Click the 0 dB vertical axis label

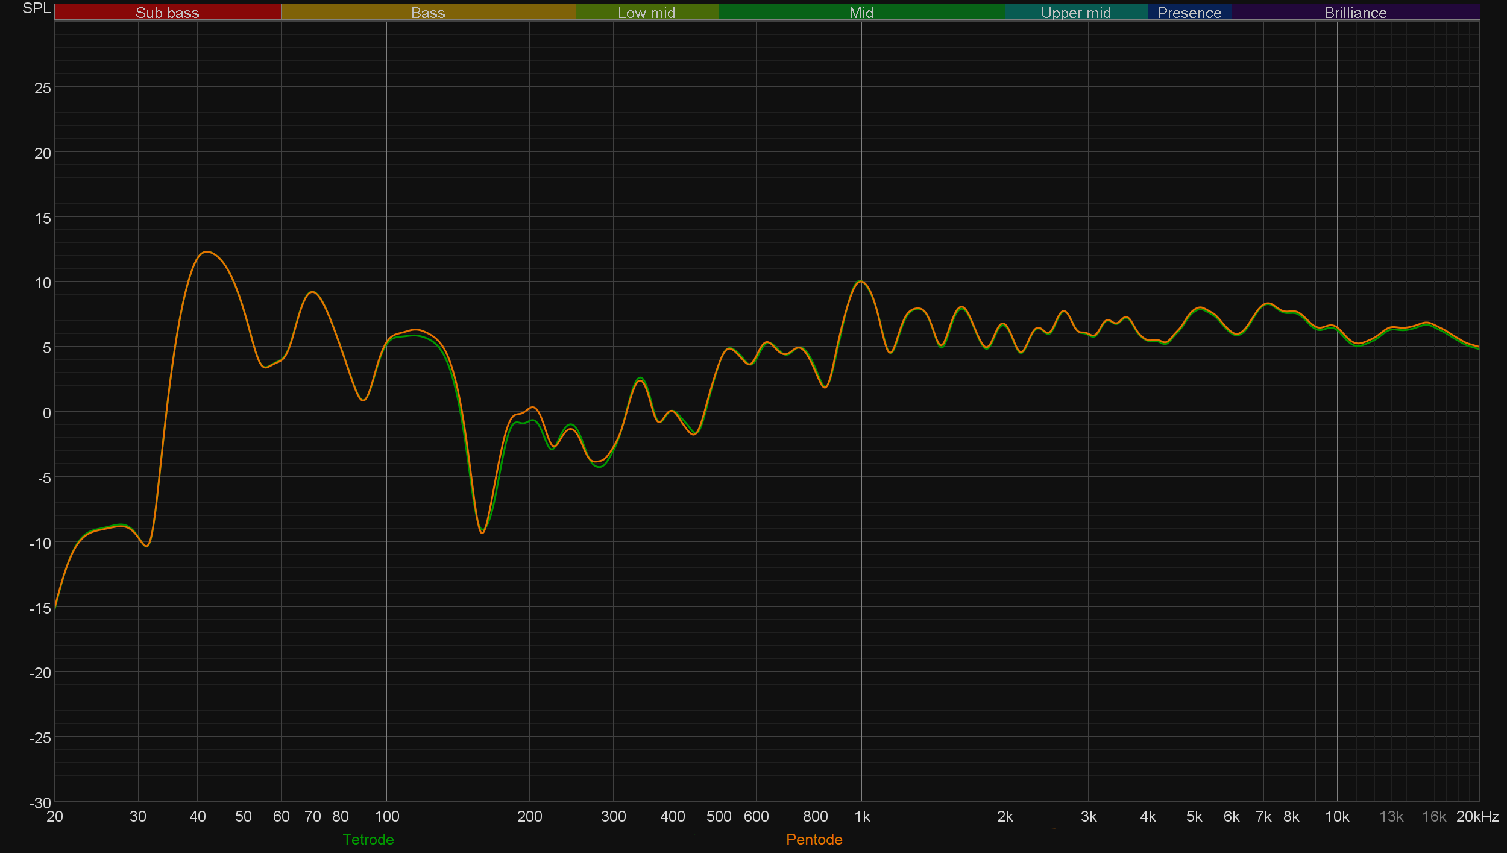coord(46,413)
